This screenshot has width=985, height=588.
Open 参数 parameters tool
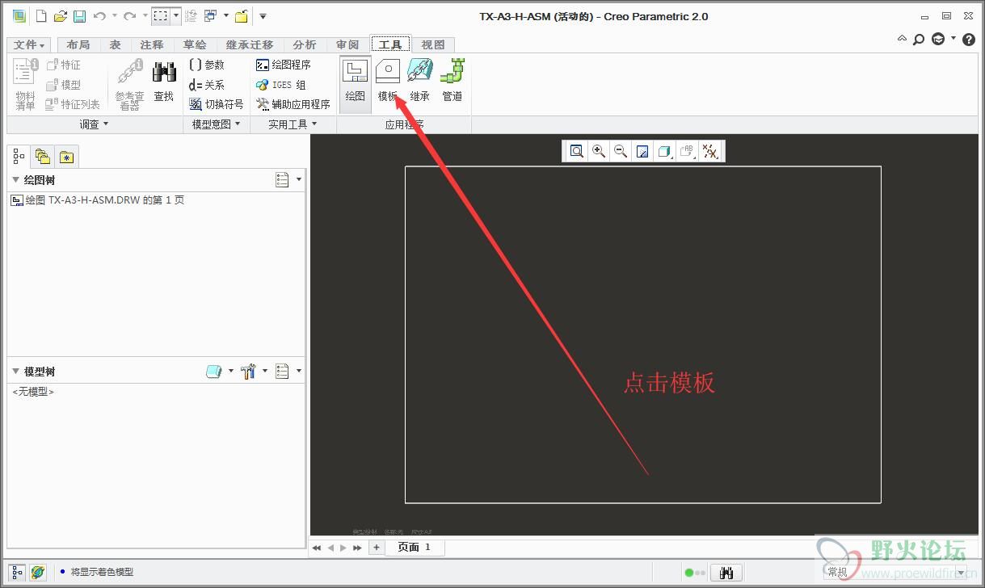pyautogui.click(x=207, y=65)
